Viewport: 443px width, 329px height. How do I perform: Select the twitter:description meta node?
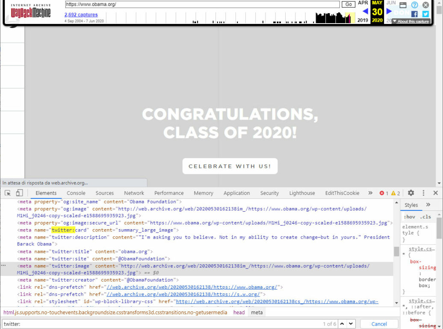pos(204,240)
